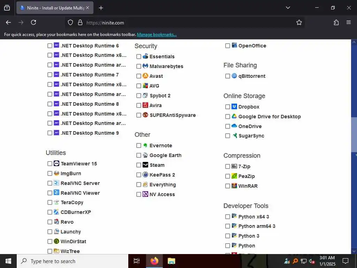Switch to the Ninite browser tab
The height and width of the screenshot is (268, 357).
(x=55, y=8)
